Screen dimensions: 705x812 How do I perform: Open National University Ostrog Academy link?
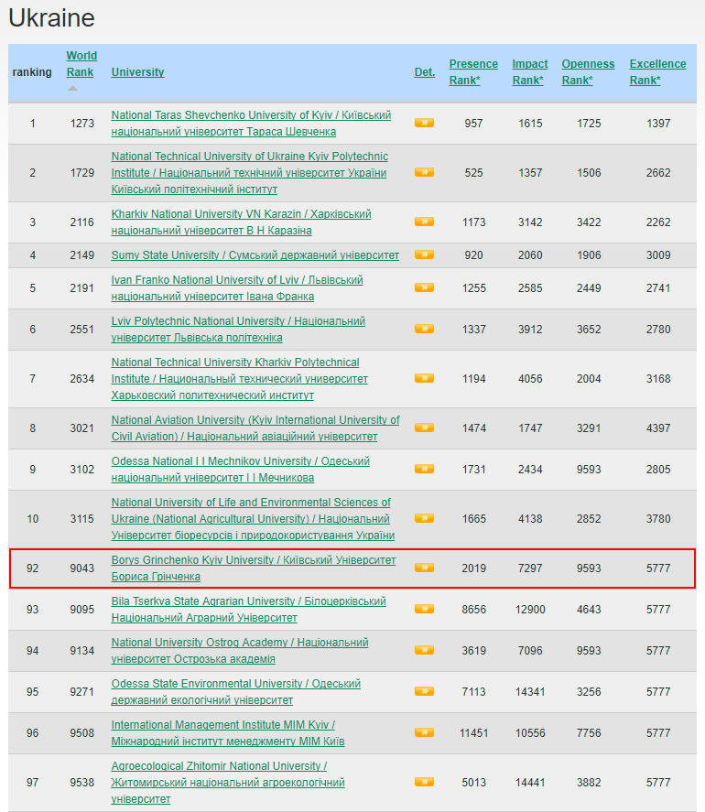coord(240,651)
